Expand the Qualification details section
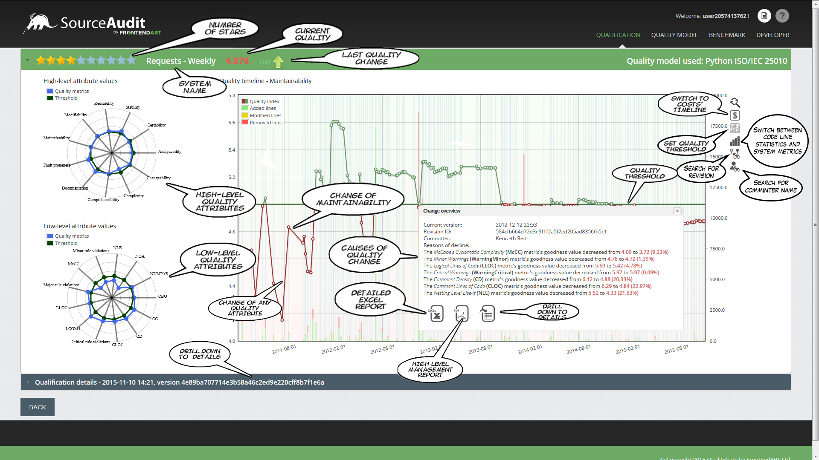 27,382
